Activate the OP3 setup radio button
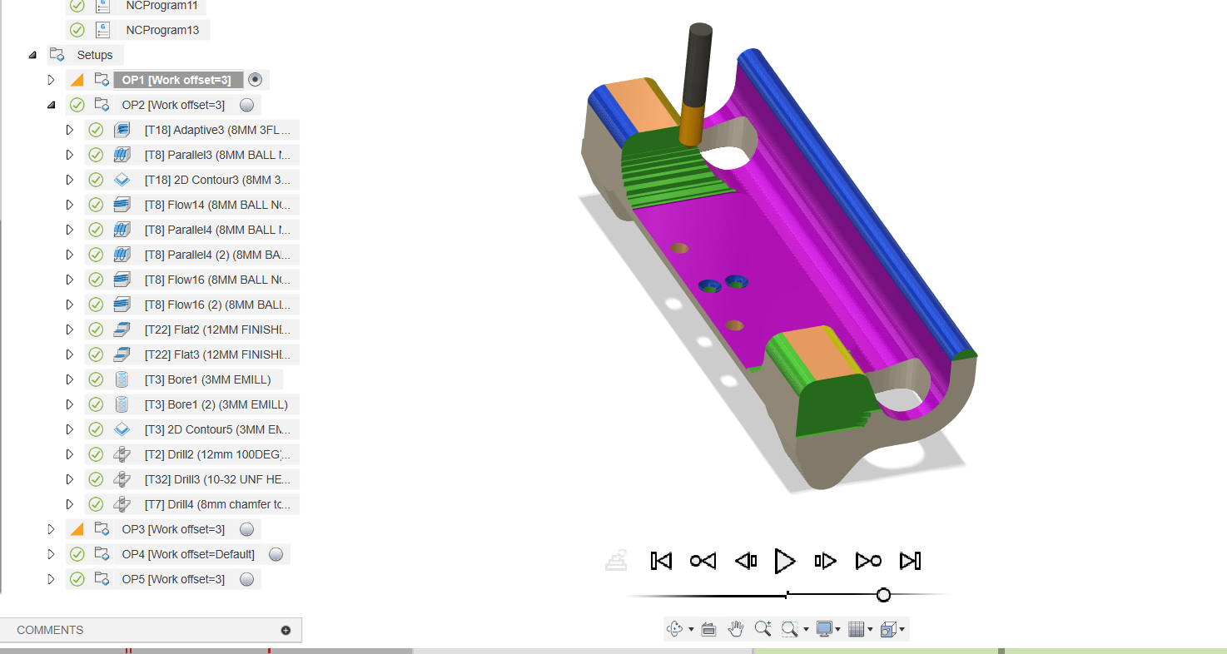 coord(246,529)
